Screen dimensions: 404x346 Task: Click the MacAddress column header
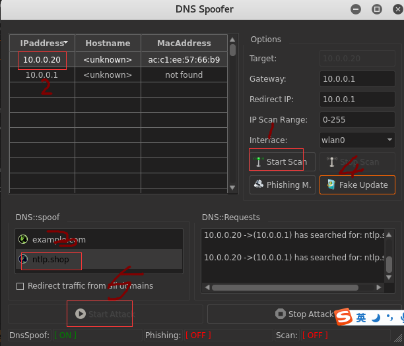[x=184, y=43]
